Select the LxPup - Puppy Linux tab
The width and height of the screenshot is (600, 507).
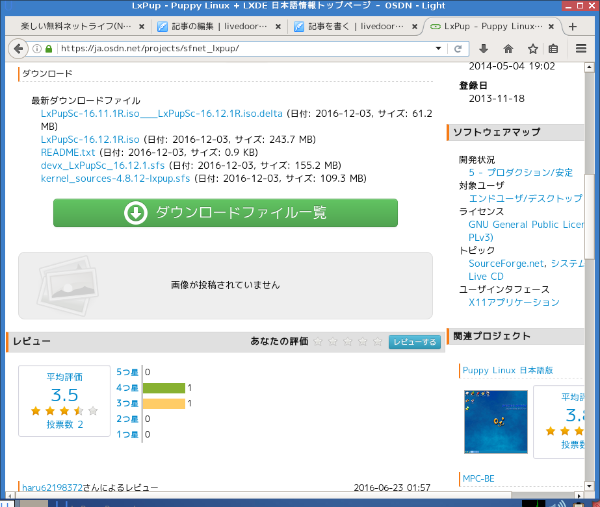click(493, 27)
